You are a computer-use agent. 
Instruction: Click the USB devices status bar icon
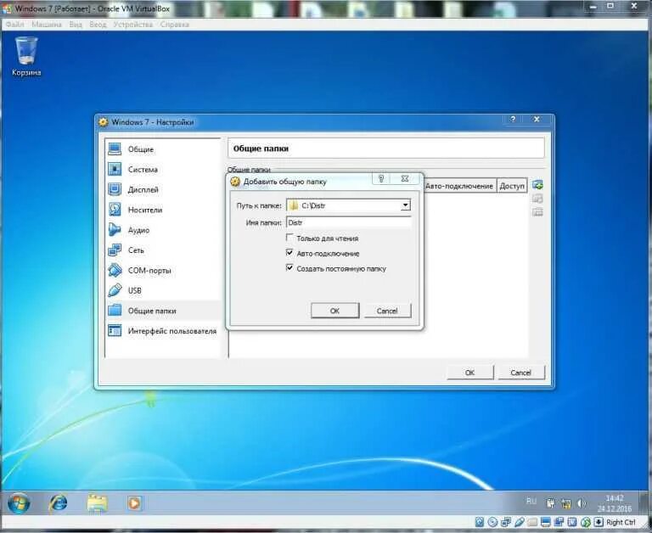520,522
